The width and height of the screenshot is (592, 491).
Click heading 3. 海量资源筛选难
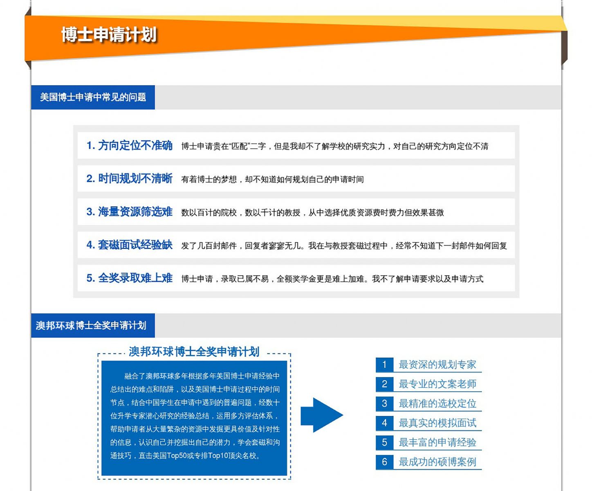[x=129, y=212]
